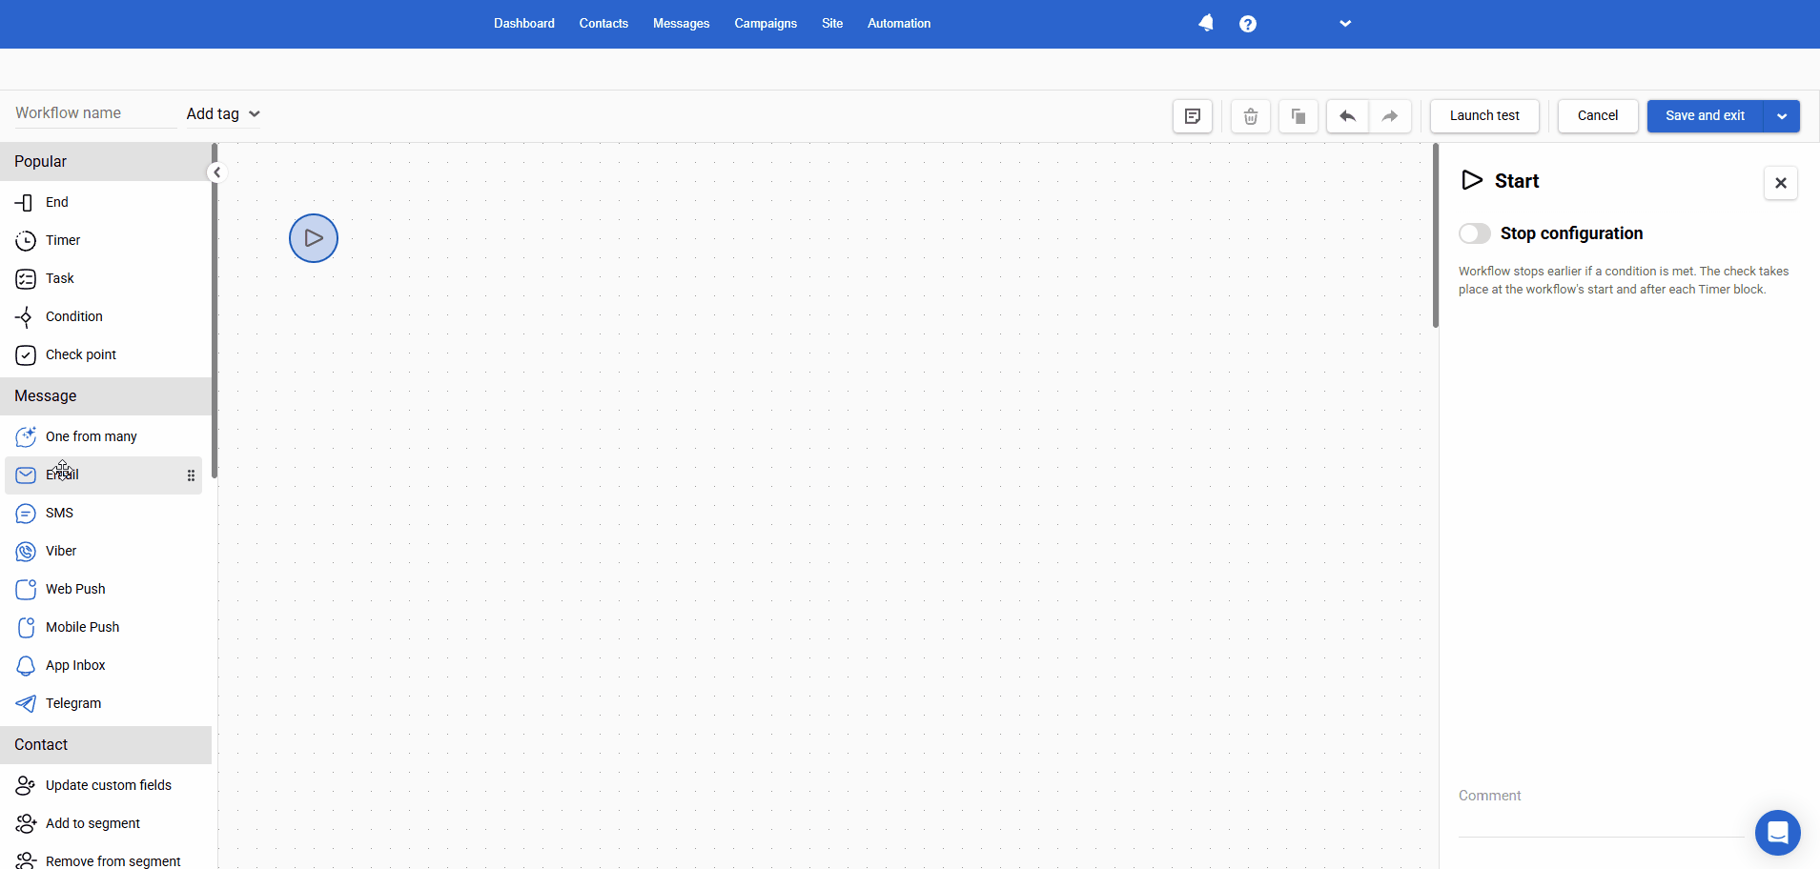Open the Messages menu
The width and height of the screenshot is (1820, 869).
coord(681,24)
